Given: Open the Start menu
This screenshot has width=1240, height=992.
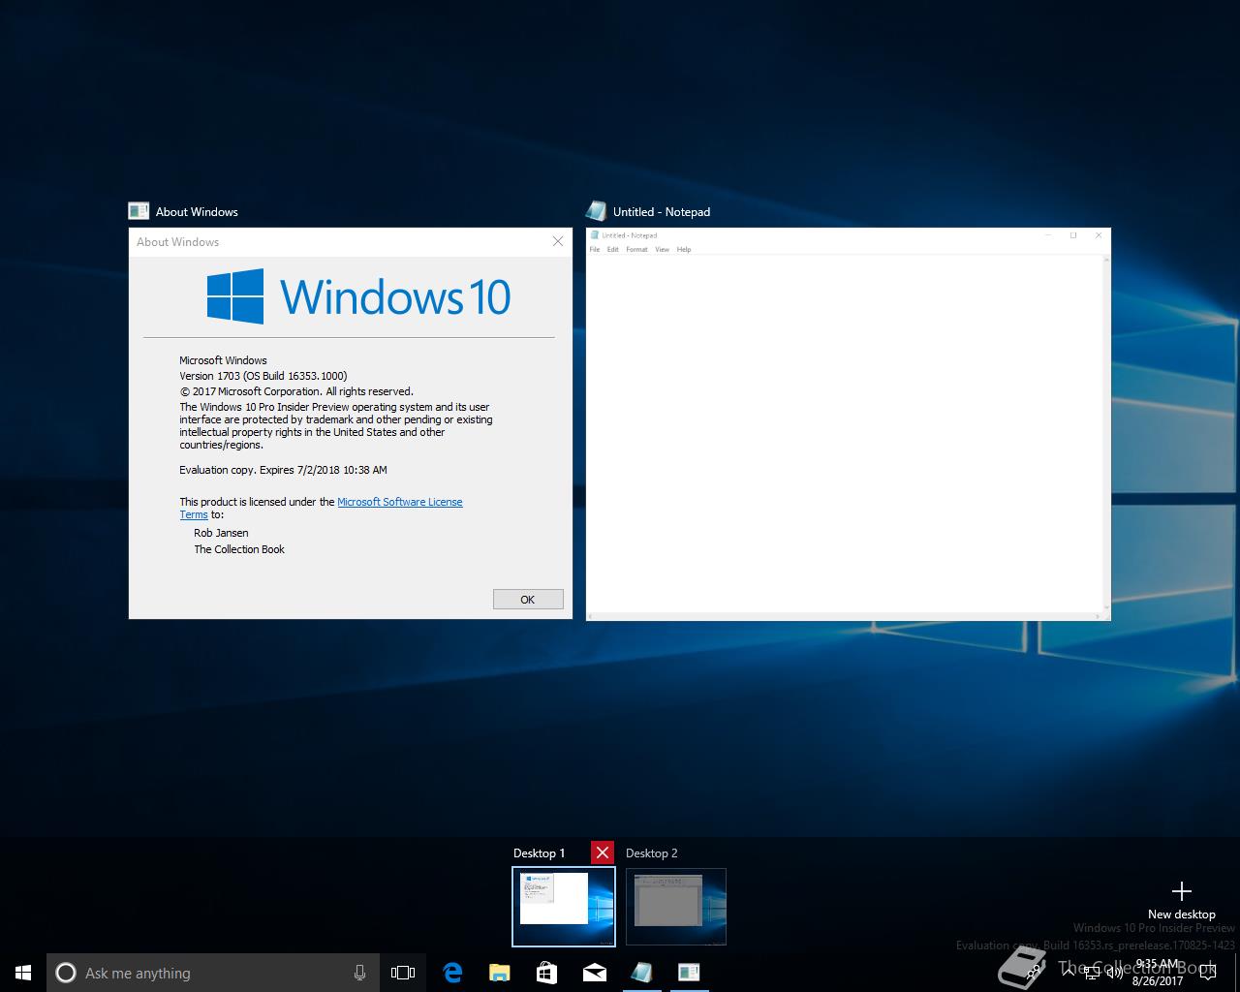Looking at the screenshot, I should point(23,973).
